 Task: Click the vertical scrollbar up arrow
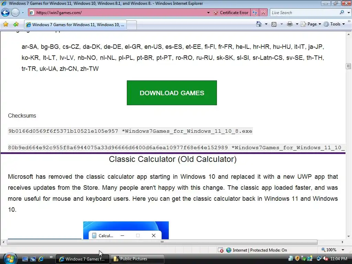pos(349,34)
